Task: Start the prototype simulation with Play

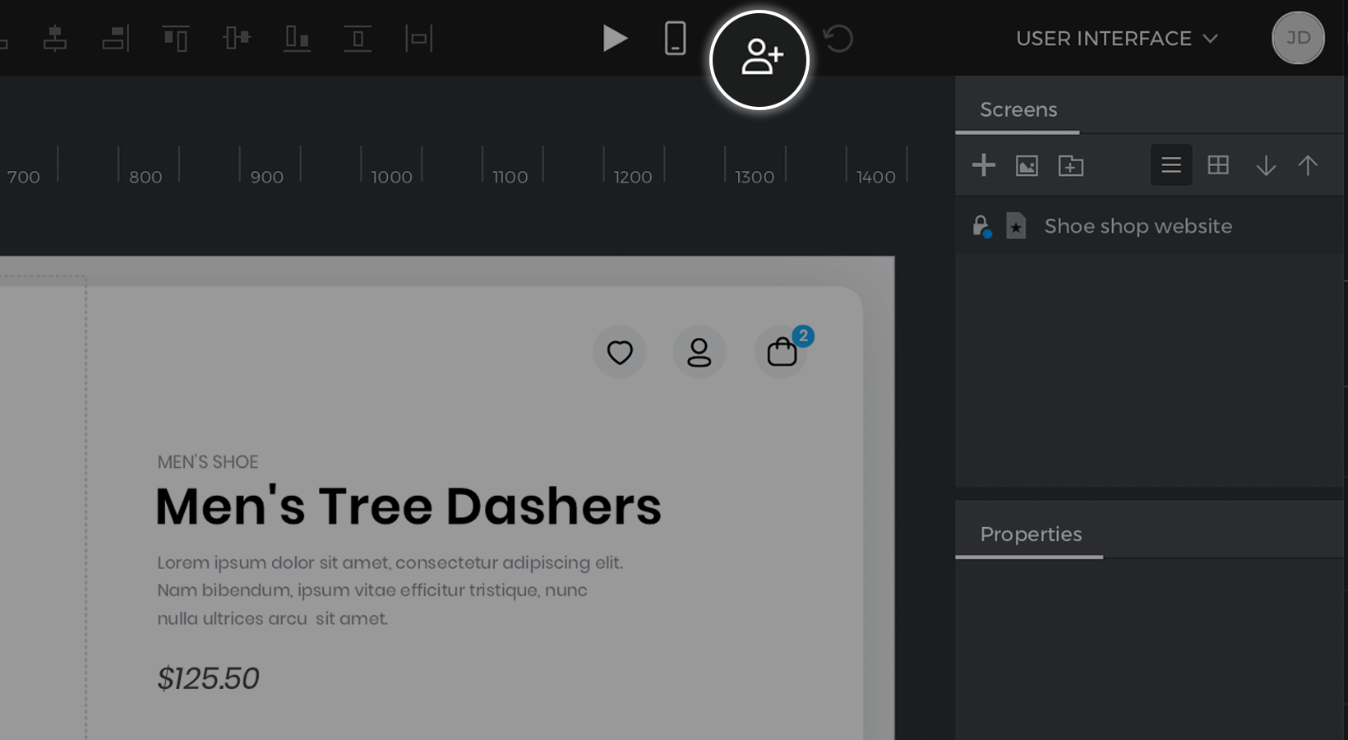Action: click(615, 38)
